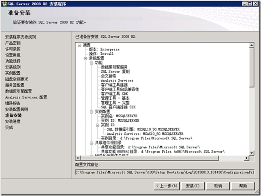Select 安装程序支持规则 step in sidebar
Viewport: 261px width, 196px height.
pyautogui.click(x=21, y=37)
